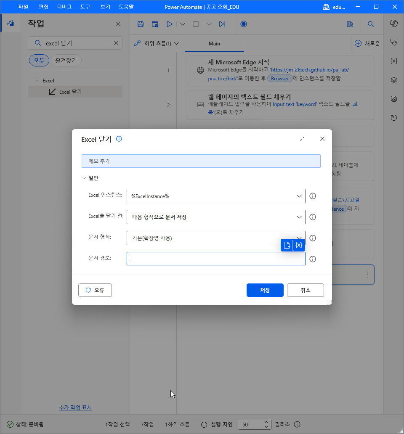404x434 pixels.
Task: Click the info icon beside Excel 닫기 title
Action: coord(119,139)
